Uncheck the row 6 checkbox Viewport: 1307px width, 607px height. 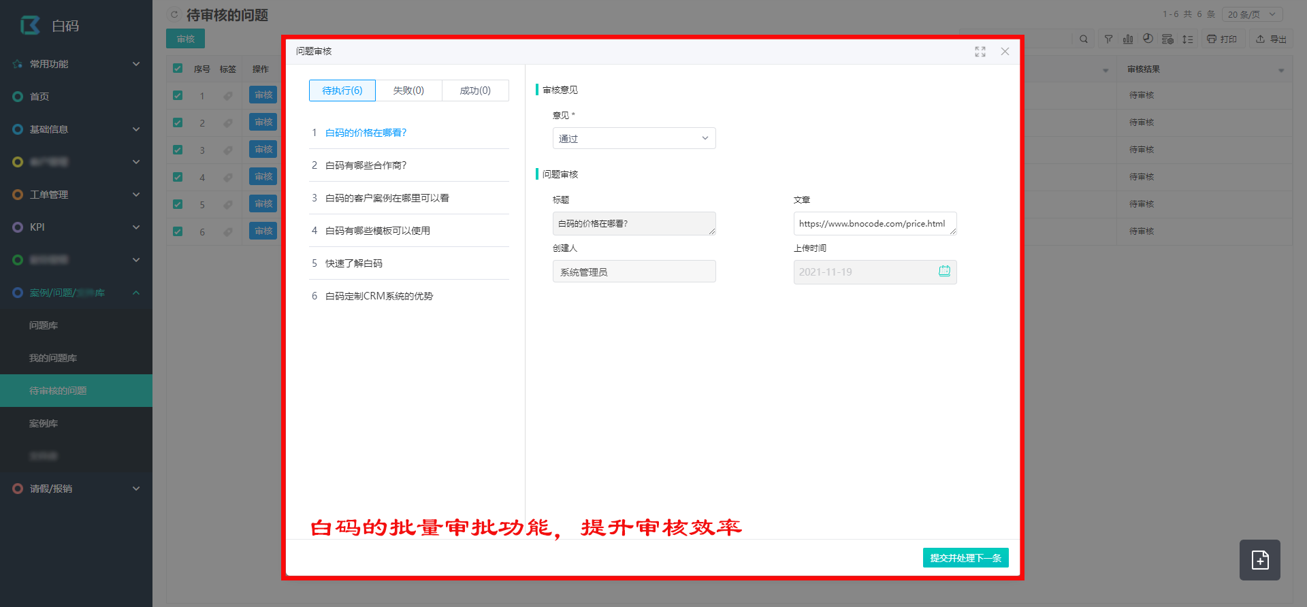(178, 231)
